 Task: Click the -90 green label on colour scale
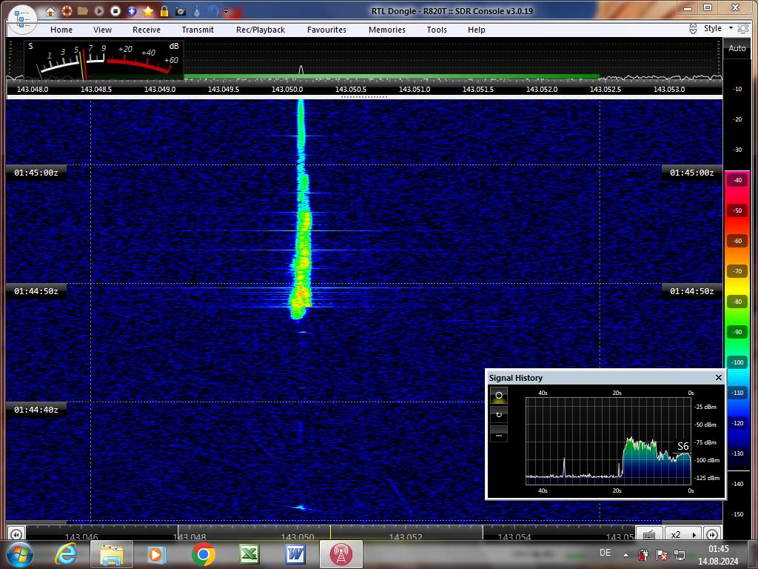pyautogui.click(x=737, y=332)
